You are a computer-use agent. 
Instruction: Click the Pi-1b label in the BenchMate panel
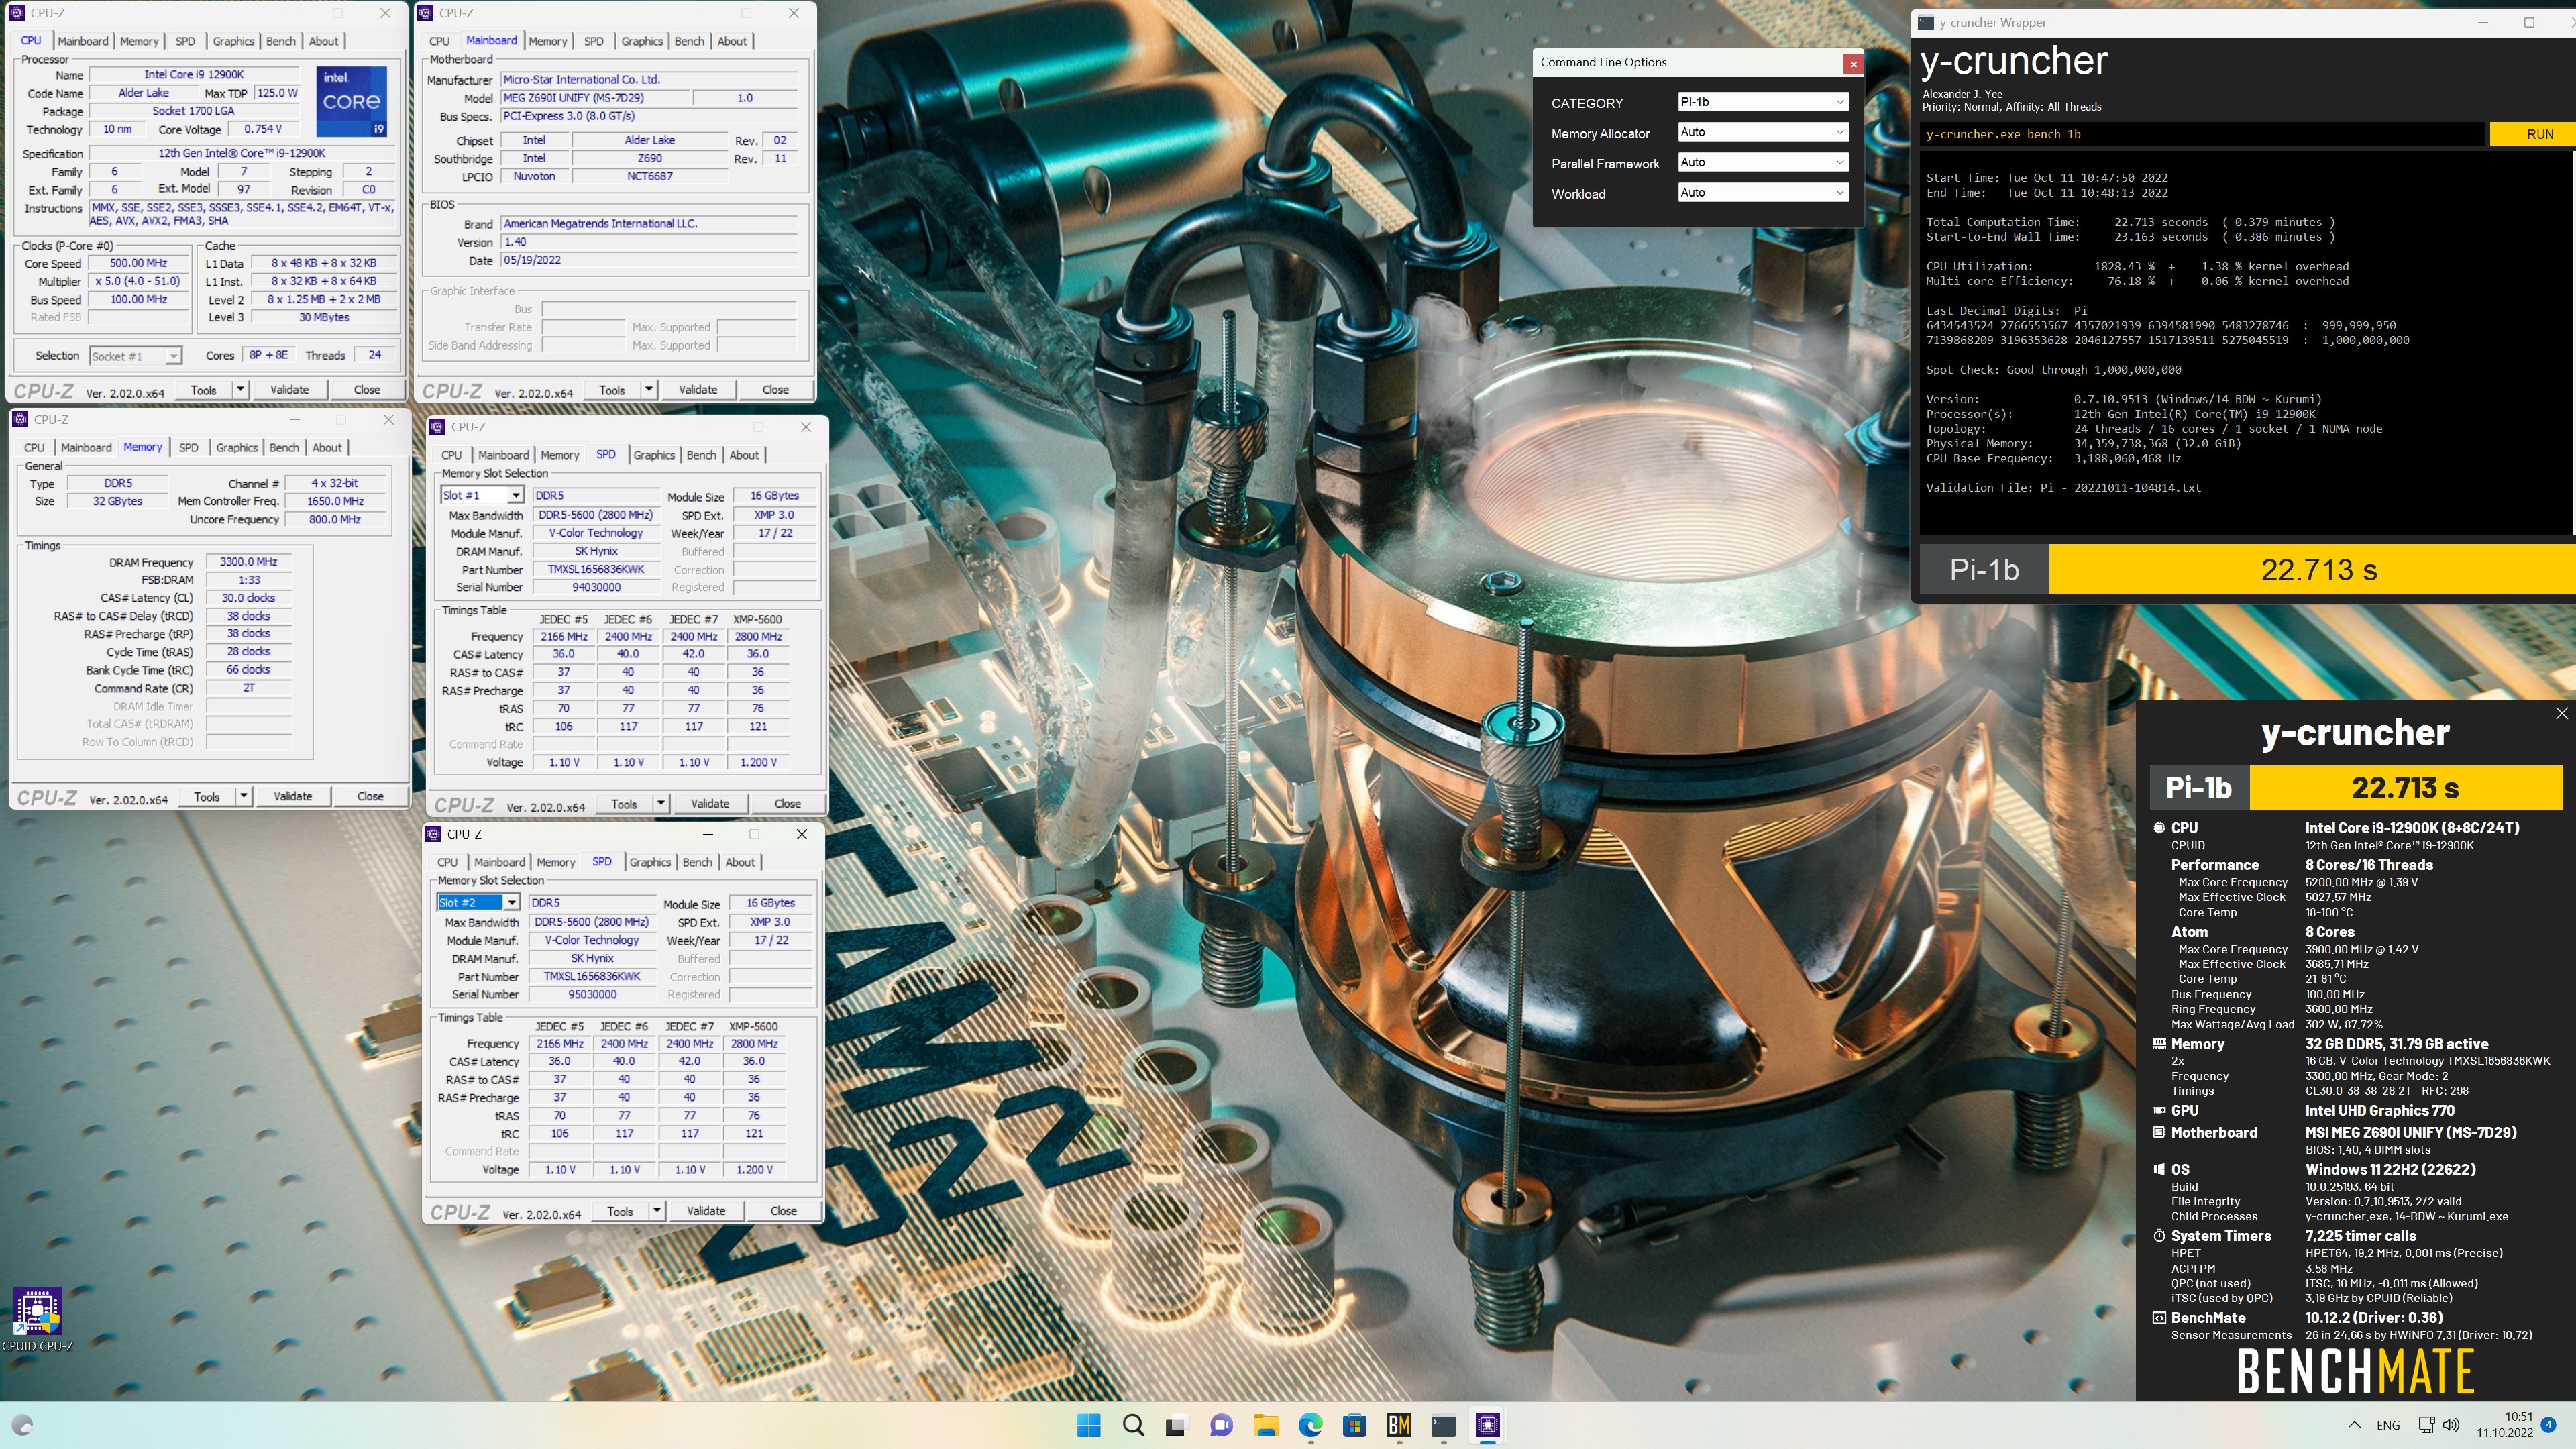(x=2199, y=788)
